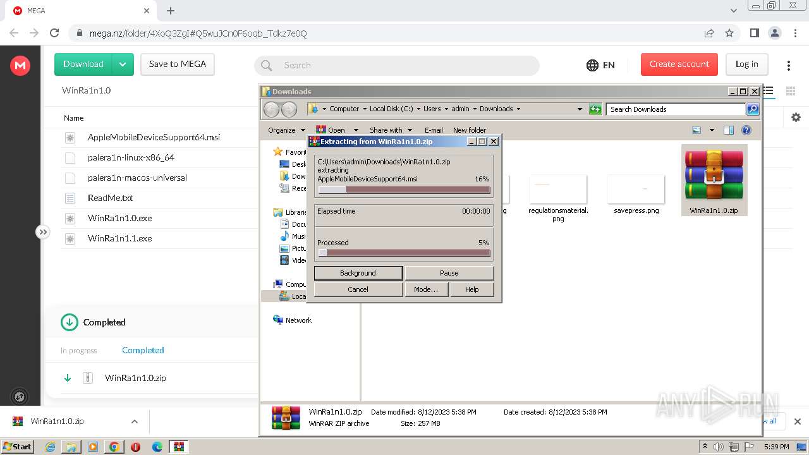Image resolution: width=809 pixels, height=455 pixels.
Task: Pause the WinRAR extraction
Action: click(449, 273)
